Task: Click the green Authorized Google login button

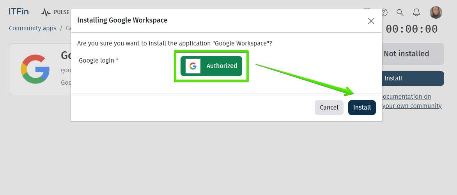Action: (x=211, y=66)
